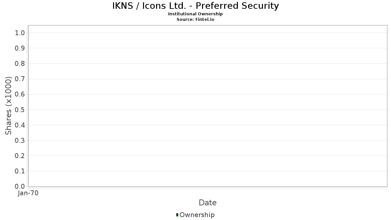Click the 0.4 y-axis tick label
This screenshot has width=391, height=220.
(20, 125)
